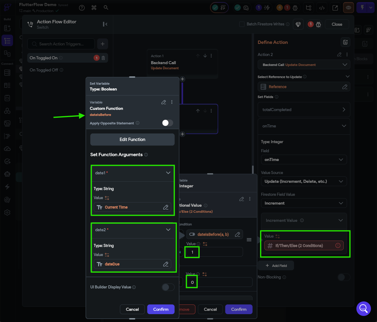Screen dimensions: 377x322
Task: Toggle Apply Opposite Statement switch
Action: click(167, 123)
